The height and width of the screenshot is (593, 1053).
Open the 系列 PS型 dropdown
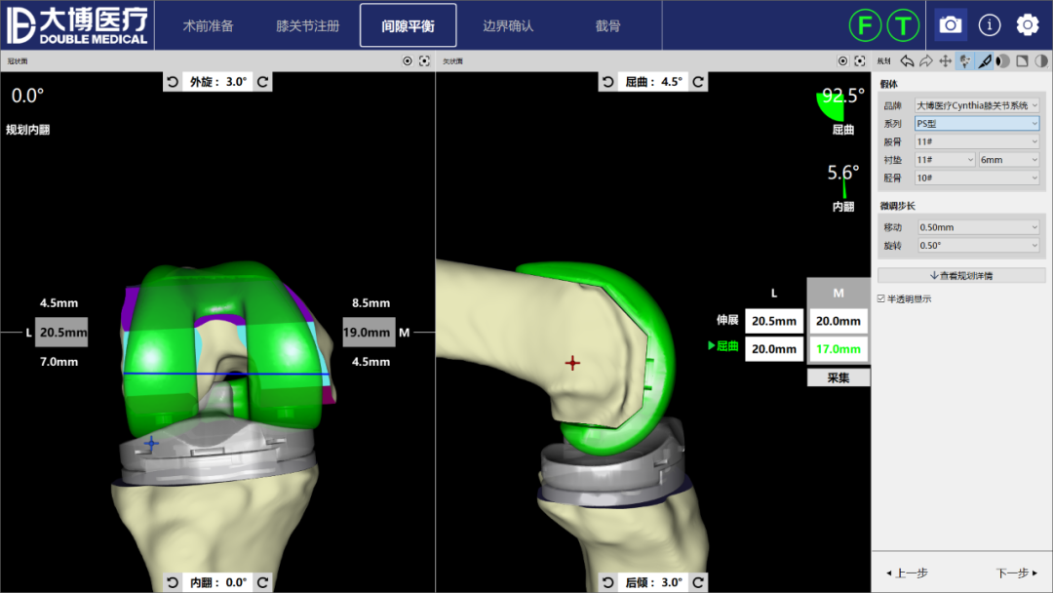click(x=977, y=124)
